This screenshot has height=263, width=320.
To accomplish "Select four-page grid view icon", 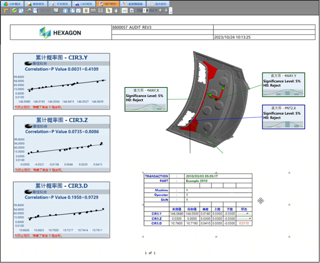I will (x=100, y=10).
